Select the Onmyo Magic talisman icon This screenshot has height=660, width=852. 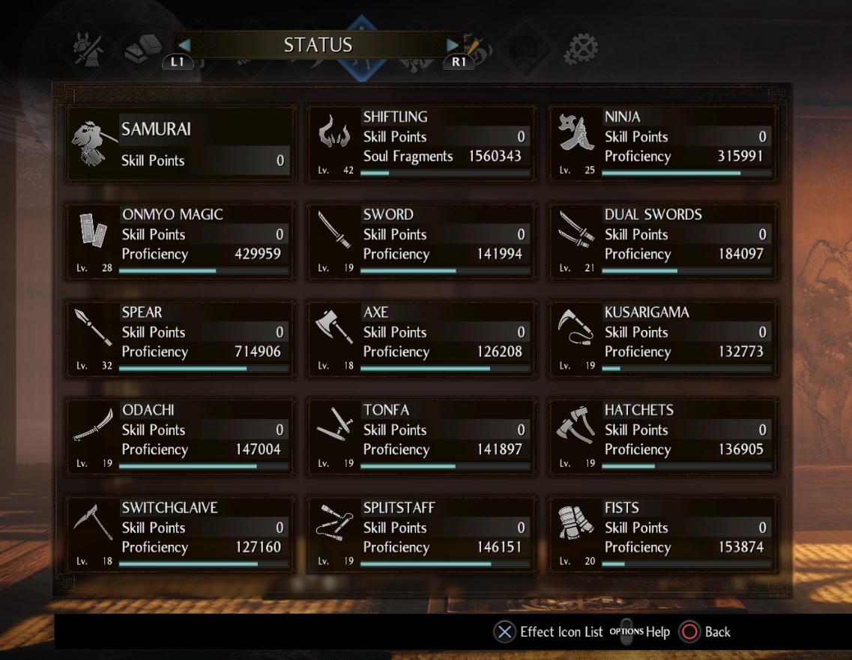point(92,230)
